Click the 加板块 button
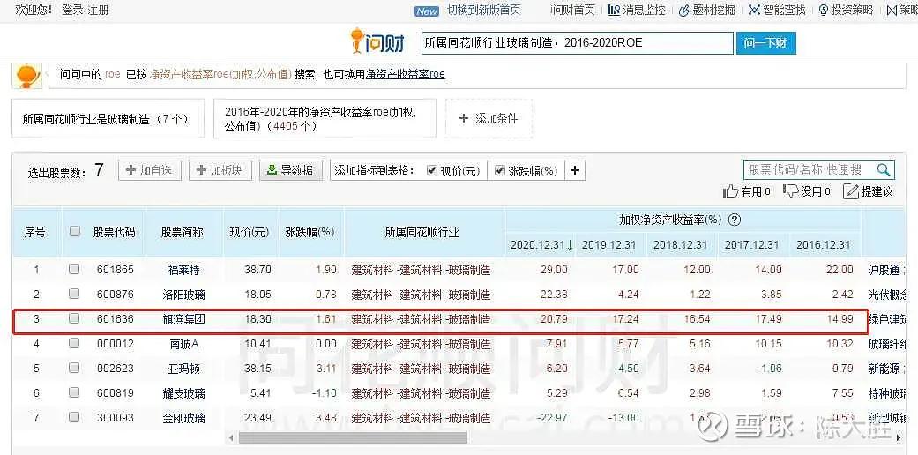 tap(220, 170)
